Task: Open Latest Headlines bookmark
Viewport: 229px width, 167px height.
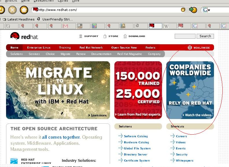Action: [19, 19]
